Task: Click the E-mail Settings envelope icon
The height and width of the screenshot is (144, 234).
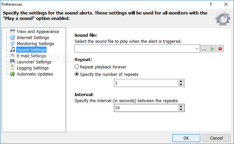Action: tap(12, 56)
